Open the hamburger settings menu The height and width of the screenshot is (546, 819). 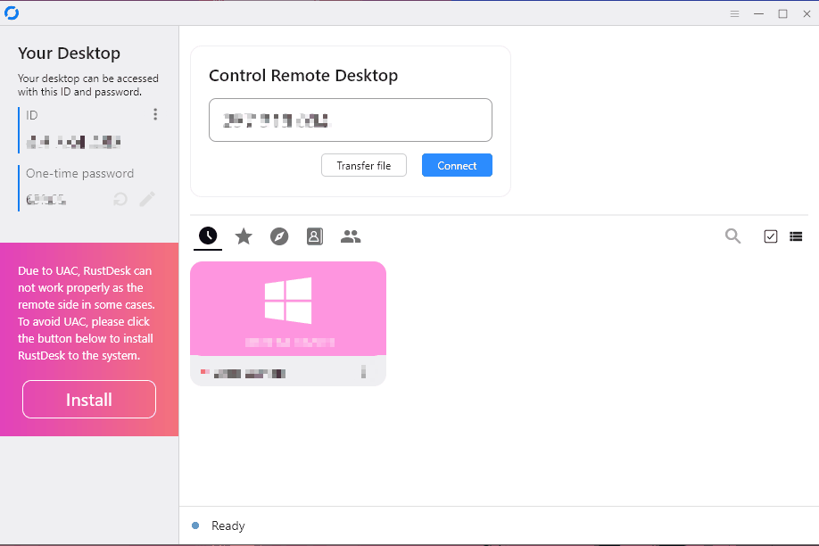(x=734, y=14)
